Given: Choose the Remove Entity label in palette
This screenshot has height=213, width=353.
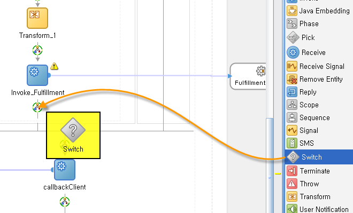Looking at the screenshot, I should click(321, 79).
